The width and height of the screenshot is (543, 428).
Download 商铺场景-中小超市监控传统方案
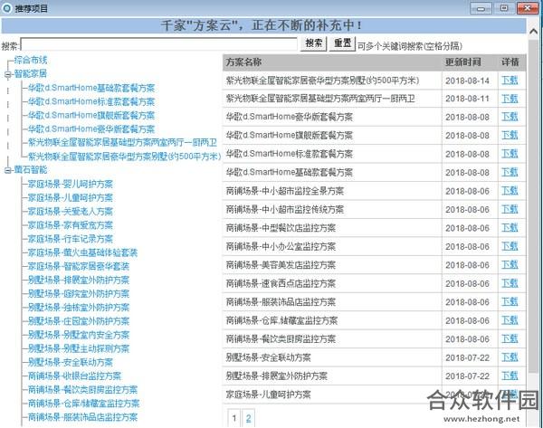click(x=510, y=210)
